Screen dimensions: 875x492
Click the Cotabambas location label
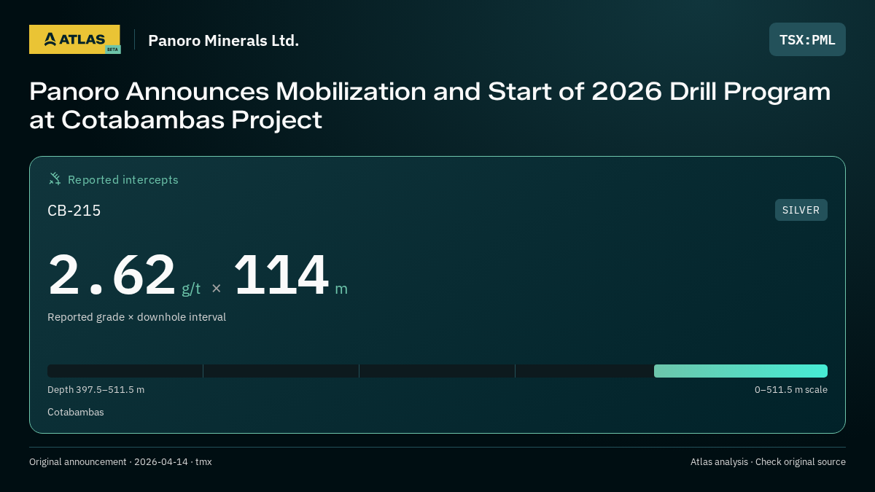click(76, 413)
